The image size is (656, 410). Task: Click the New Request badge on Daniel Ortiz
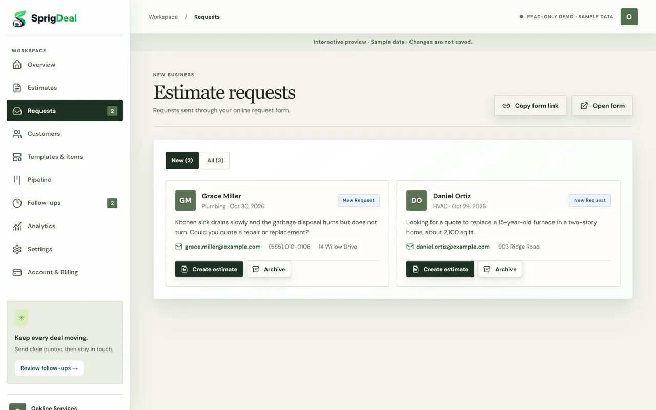[590, 200]
